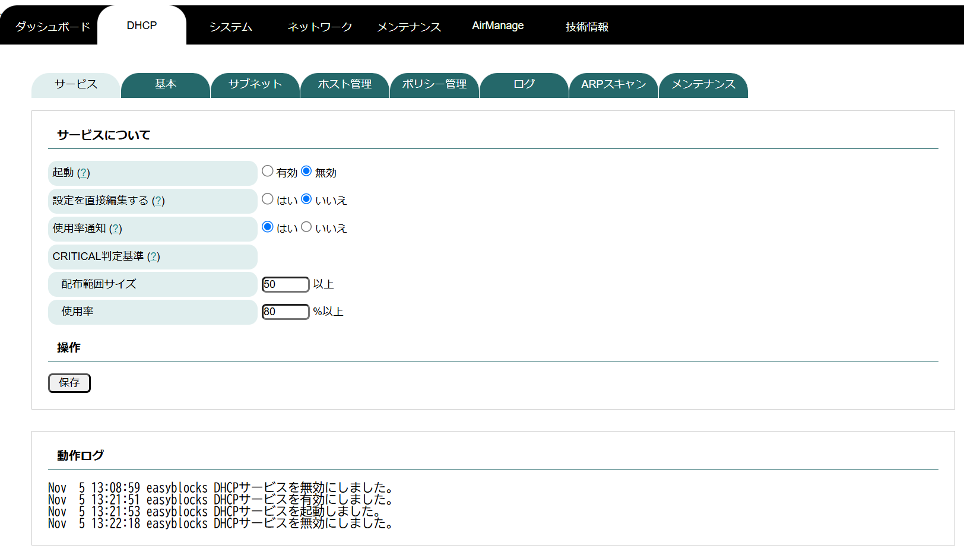Click the 動作ログ heading
The width and height of the screenshot is (964, 555).
[80, 456]
